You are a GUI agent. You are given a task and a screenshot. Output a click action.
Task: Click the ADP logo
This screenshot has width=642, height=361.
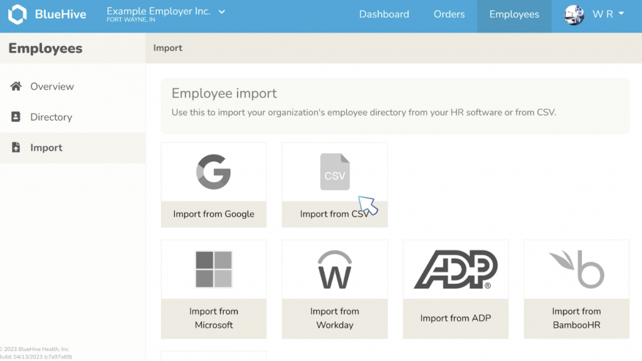[456, 269]
